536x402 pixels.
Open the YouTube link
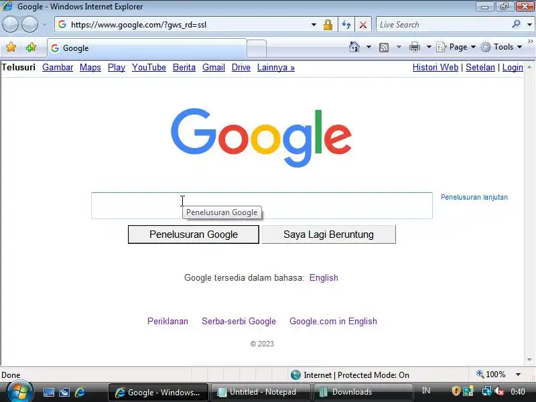[x=149, y=68]
